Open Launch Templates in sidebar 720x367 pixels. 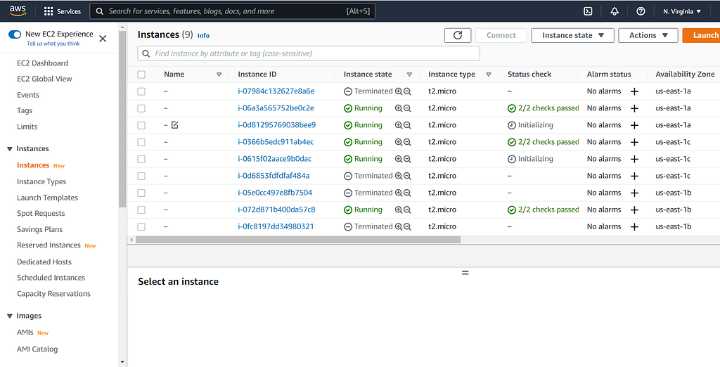tap(47, 198)
